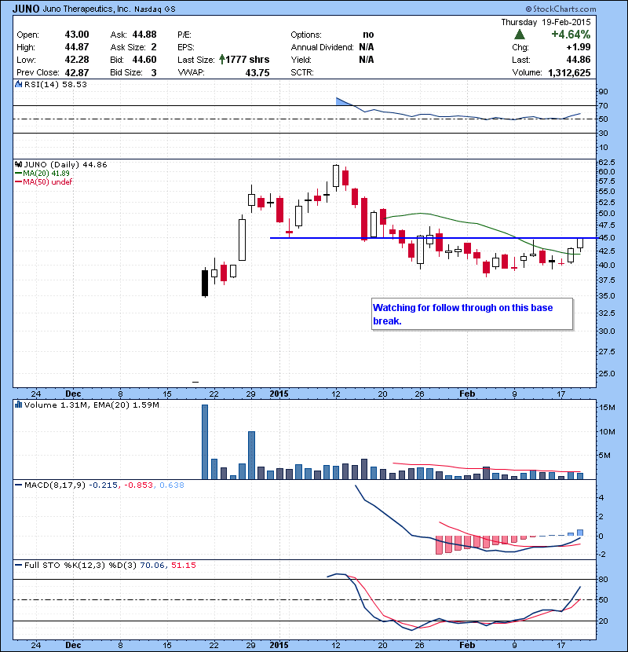Click the P/E label

click(x=184, y=35)
